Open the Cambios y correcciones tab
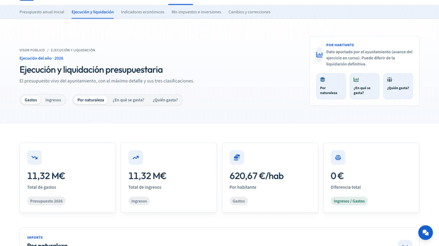The height and width of the screenshot is (246, 439). click(x=249, y=12)
